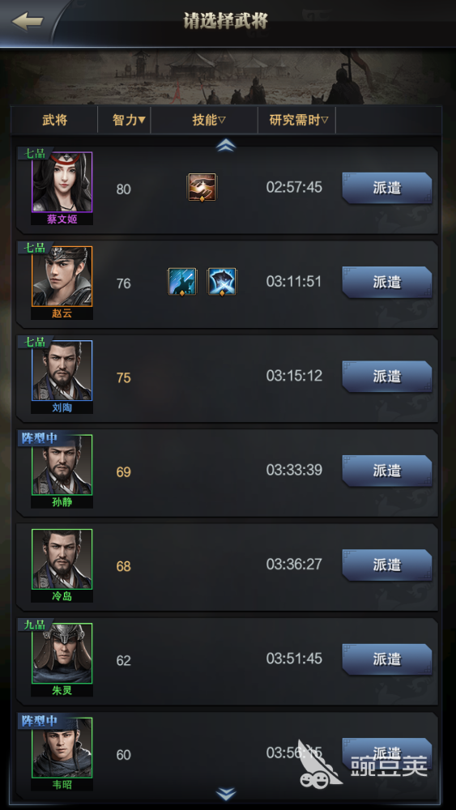Tap 蔡文姬's handshake skill icon
Screen dimensions: 456x810
[202, 188]
